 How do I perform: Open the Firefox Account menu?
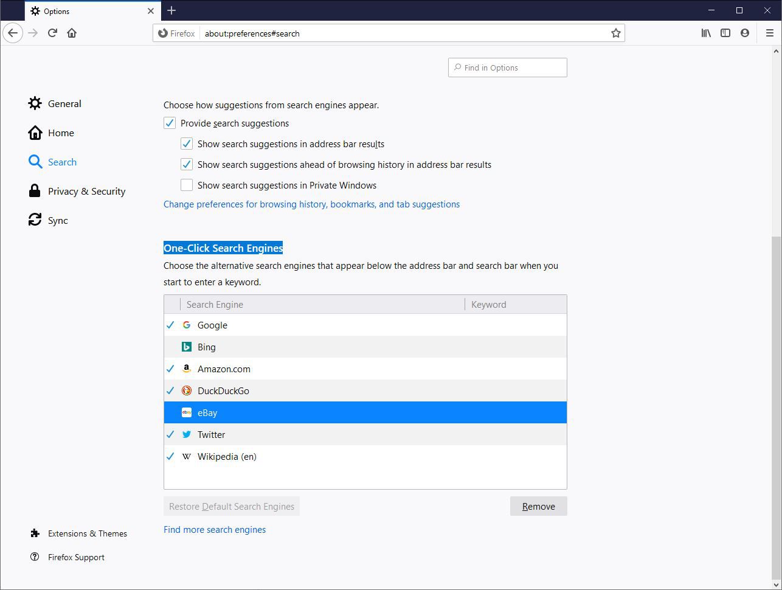[745, 33]
